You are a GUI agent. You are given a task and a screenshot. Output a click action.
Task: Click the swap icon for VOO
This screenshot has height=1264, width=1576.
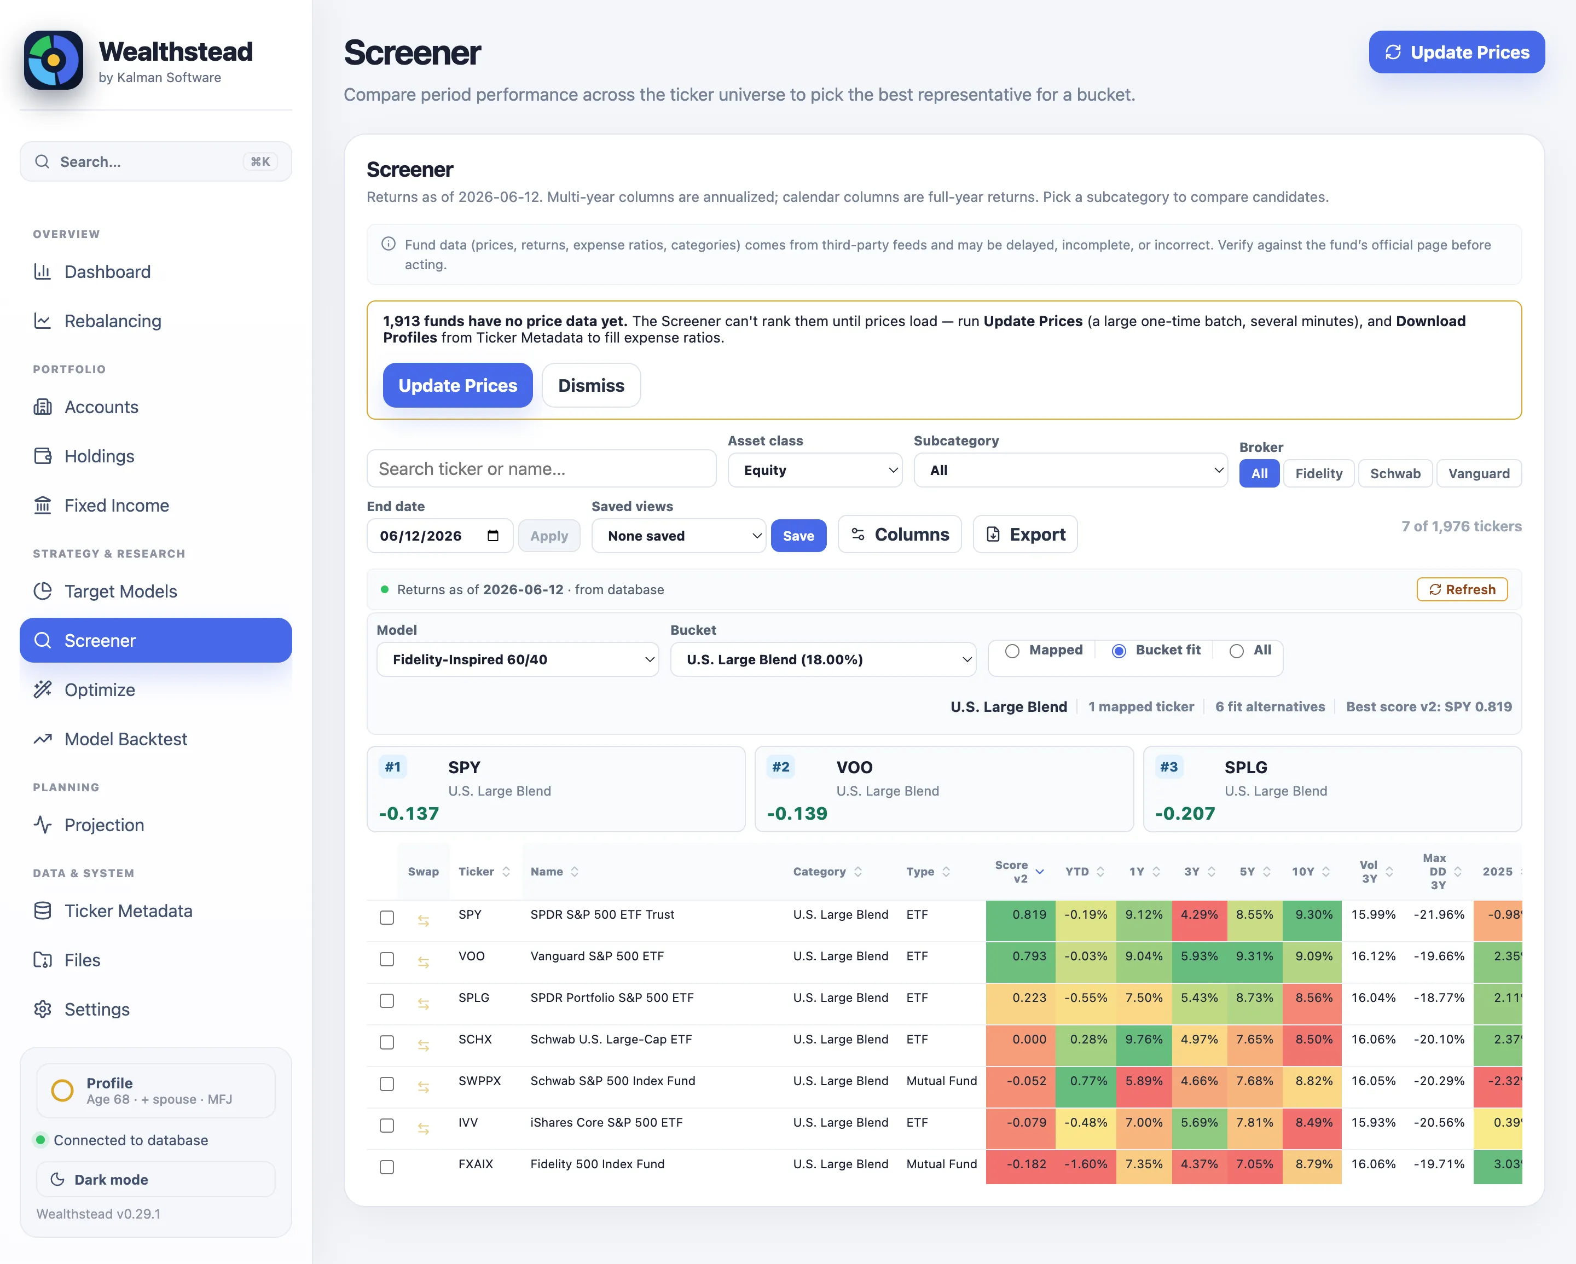pos(423,962)
